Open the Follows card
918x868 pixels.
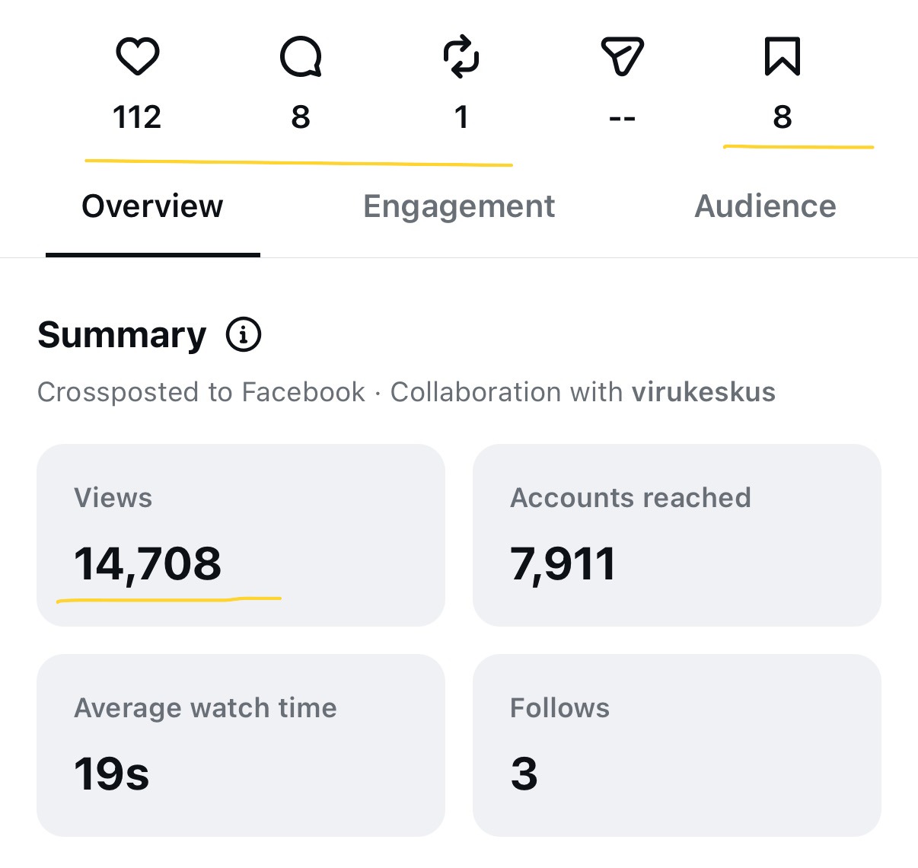677,745
